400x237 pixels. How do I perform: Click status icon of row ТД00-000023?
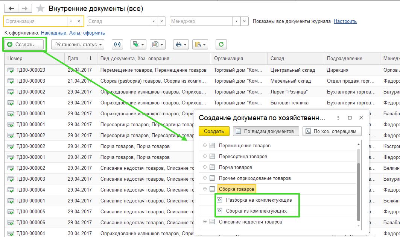tap(11, 70)
